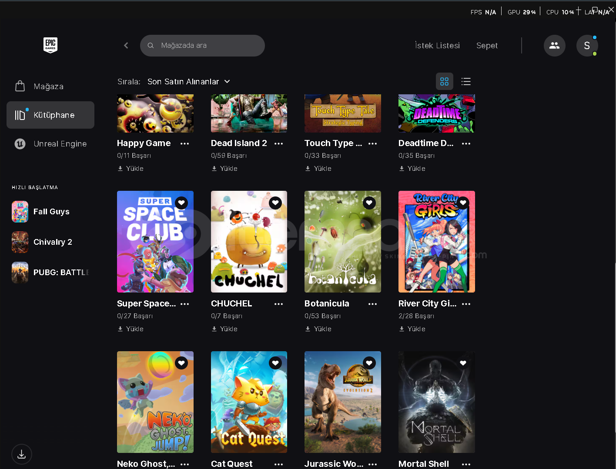
Task: Install Super Space Club with Yükle
Action: coord(131,329)
